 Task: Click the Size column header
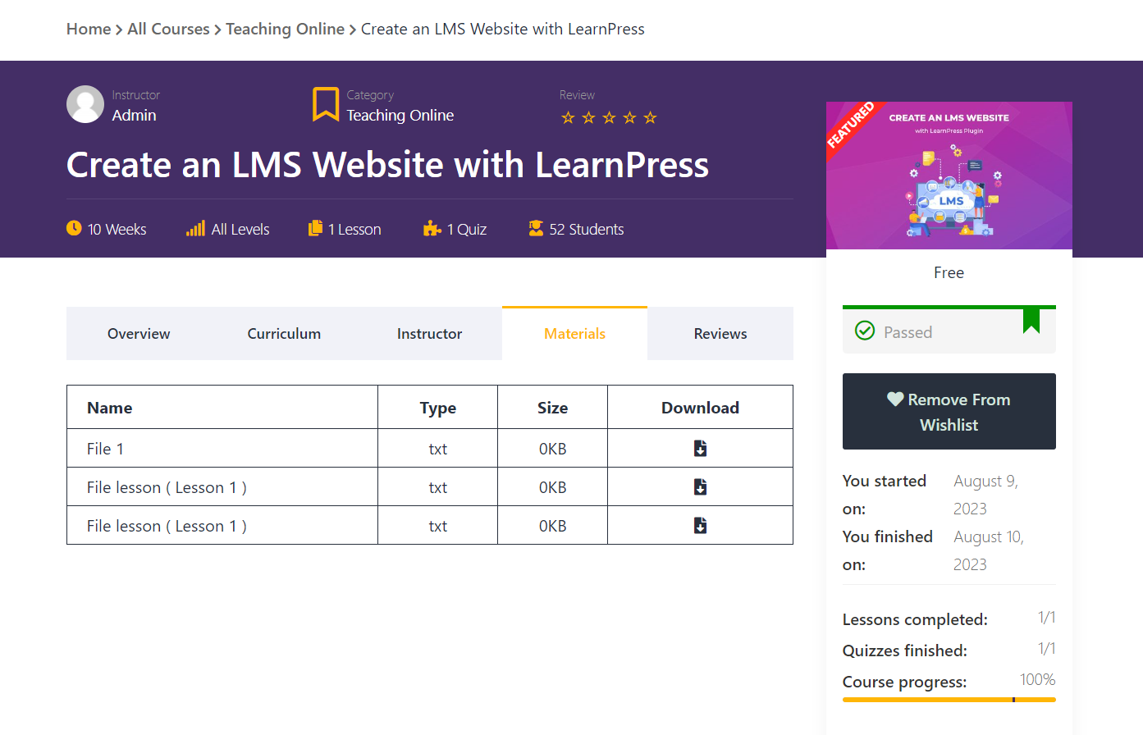(x=552, y=408)
